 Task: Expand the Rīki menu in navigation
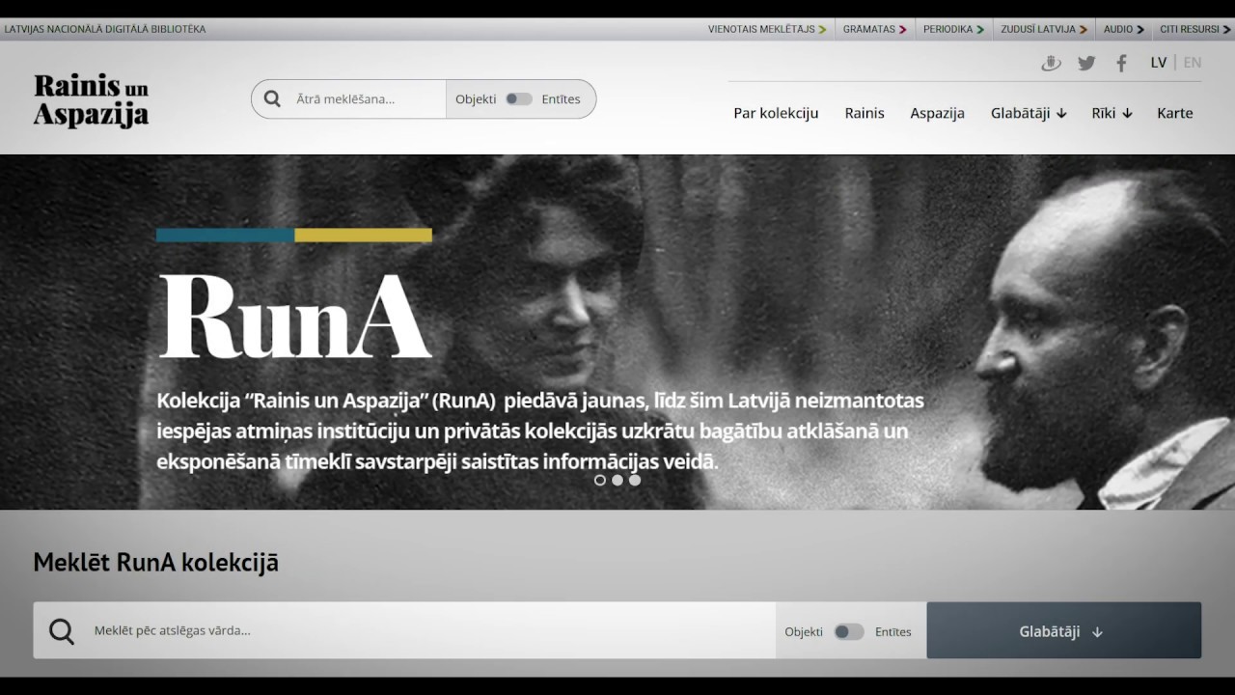[1111, 113]
